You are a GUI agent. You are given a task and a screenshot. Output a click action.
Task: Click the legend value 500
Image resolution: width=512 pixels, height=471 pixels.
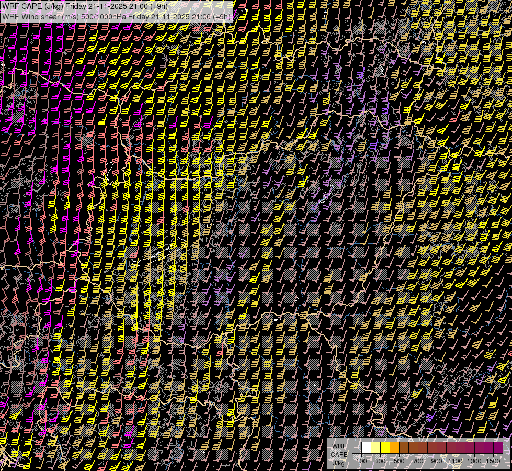point(399,461)
